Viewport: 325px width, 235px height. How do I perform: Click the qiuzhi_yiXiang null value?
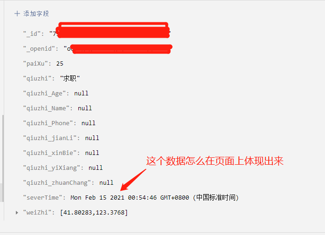tap(96, 168)
